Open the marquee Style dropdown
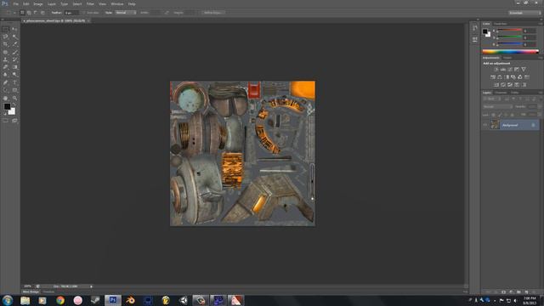This screenshot has height=306, width=544. (126, 13)
